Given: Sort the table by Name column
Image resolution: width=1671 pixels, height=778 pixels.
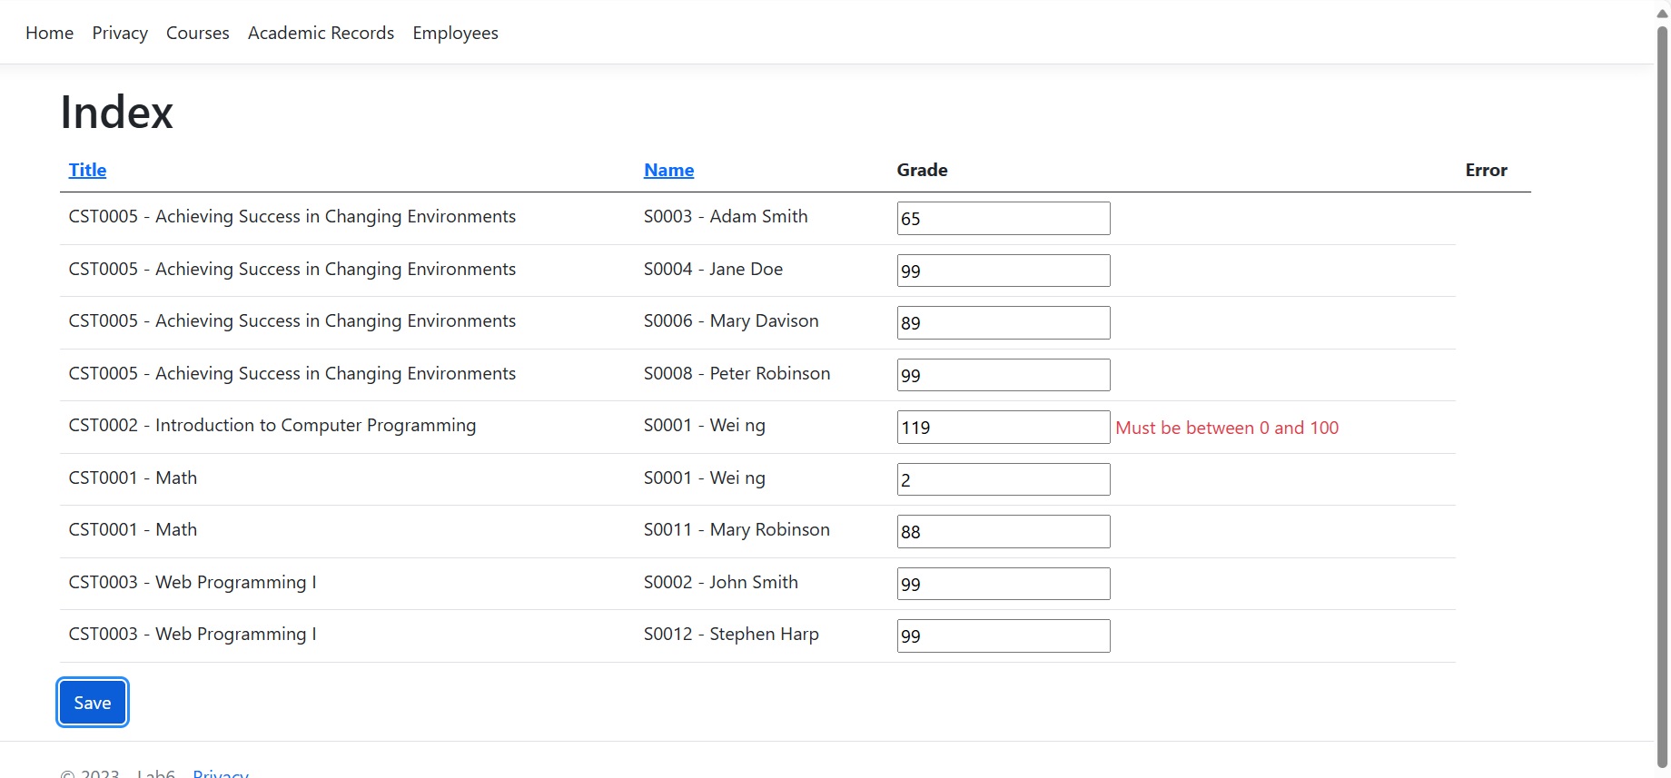Looking at the screenshot, I should 668,170.
